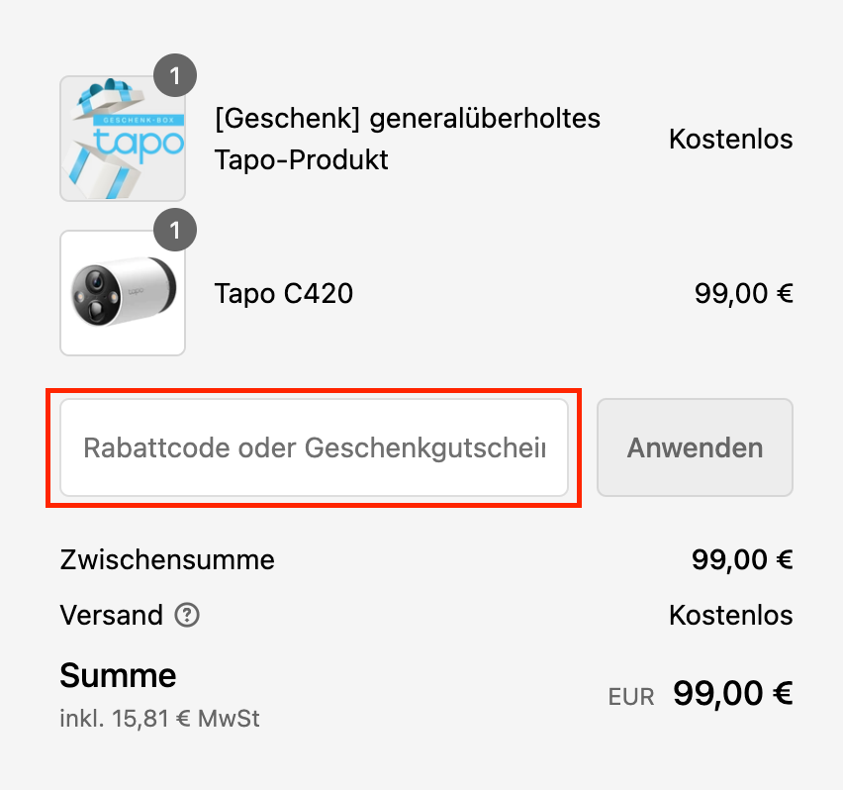
Task: Click the bold total amount 99,00 €
Action: [x=732, y=694]
